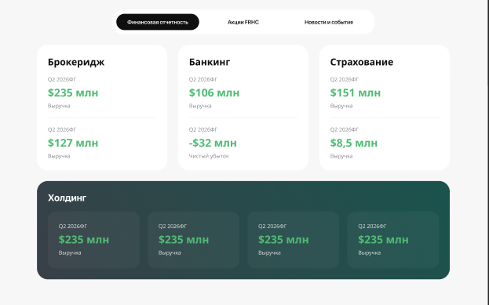Click Q2 2026ФГ above $8,5 млн
The height and width of the screenshot is (305, 489).
coord(345,129)
